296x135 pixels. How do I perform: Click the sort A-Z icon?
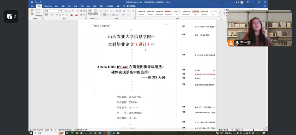tap(129, 11)
